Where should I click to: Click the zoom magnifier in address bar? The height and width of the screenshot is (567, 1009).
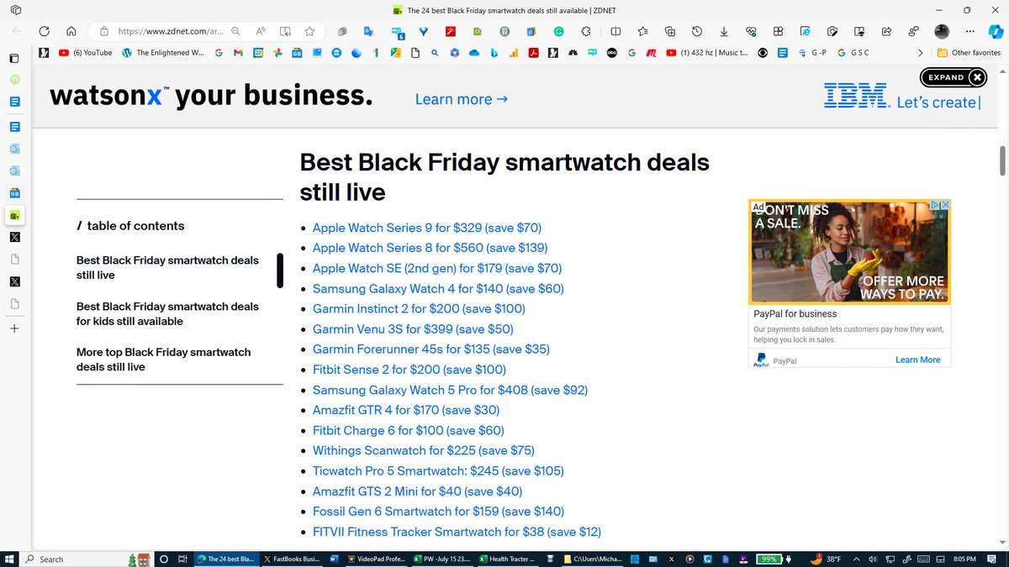(236, 31)
